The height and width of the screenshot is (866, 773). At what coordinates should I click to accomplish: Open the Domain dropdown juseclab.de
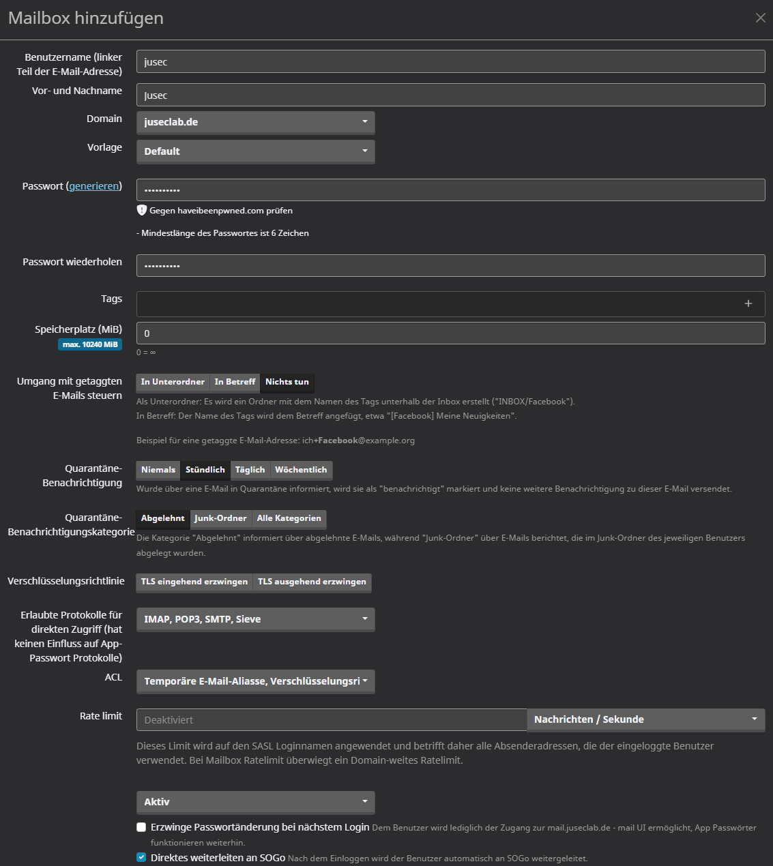[x=255, y=122]
